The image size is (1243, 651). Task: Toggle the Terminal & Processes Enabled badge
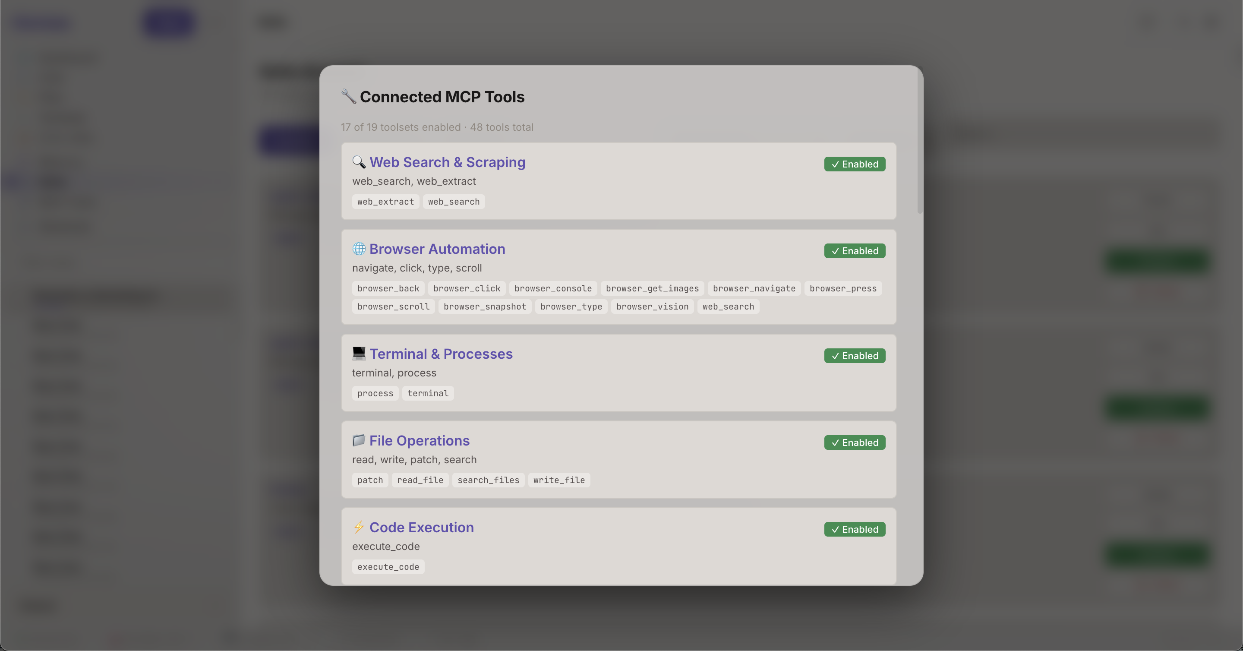click(854, 356)
